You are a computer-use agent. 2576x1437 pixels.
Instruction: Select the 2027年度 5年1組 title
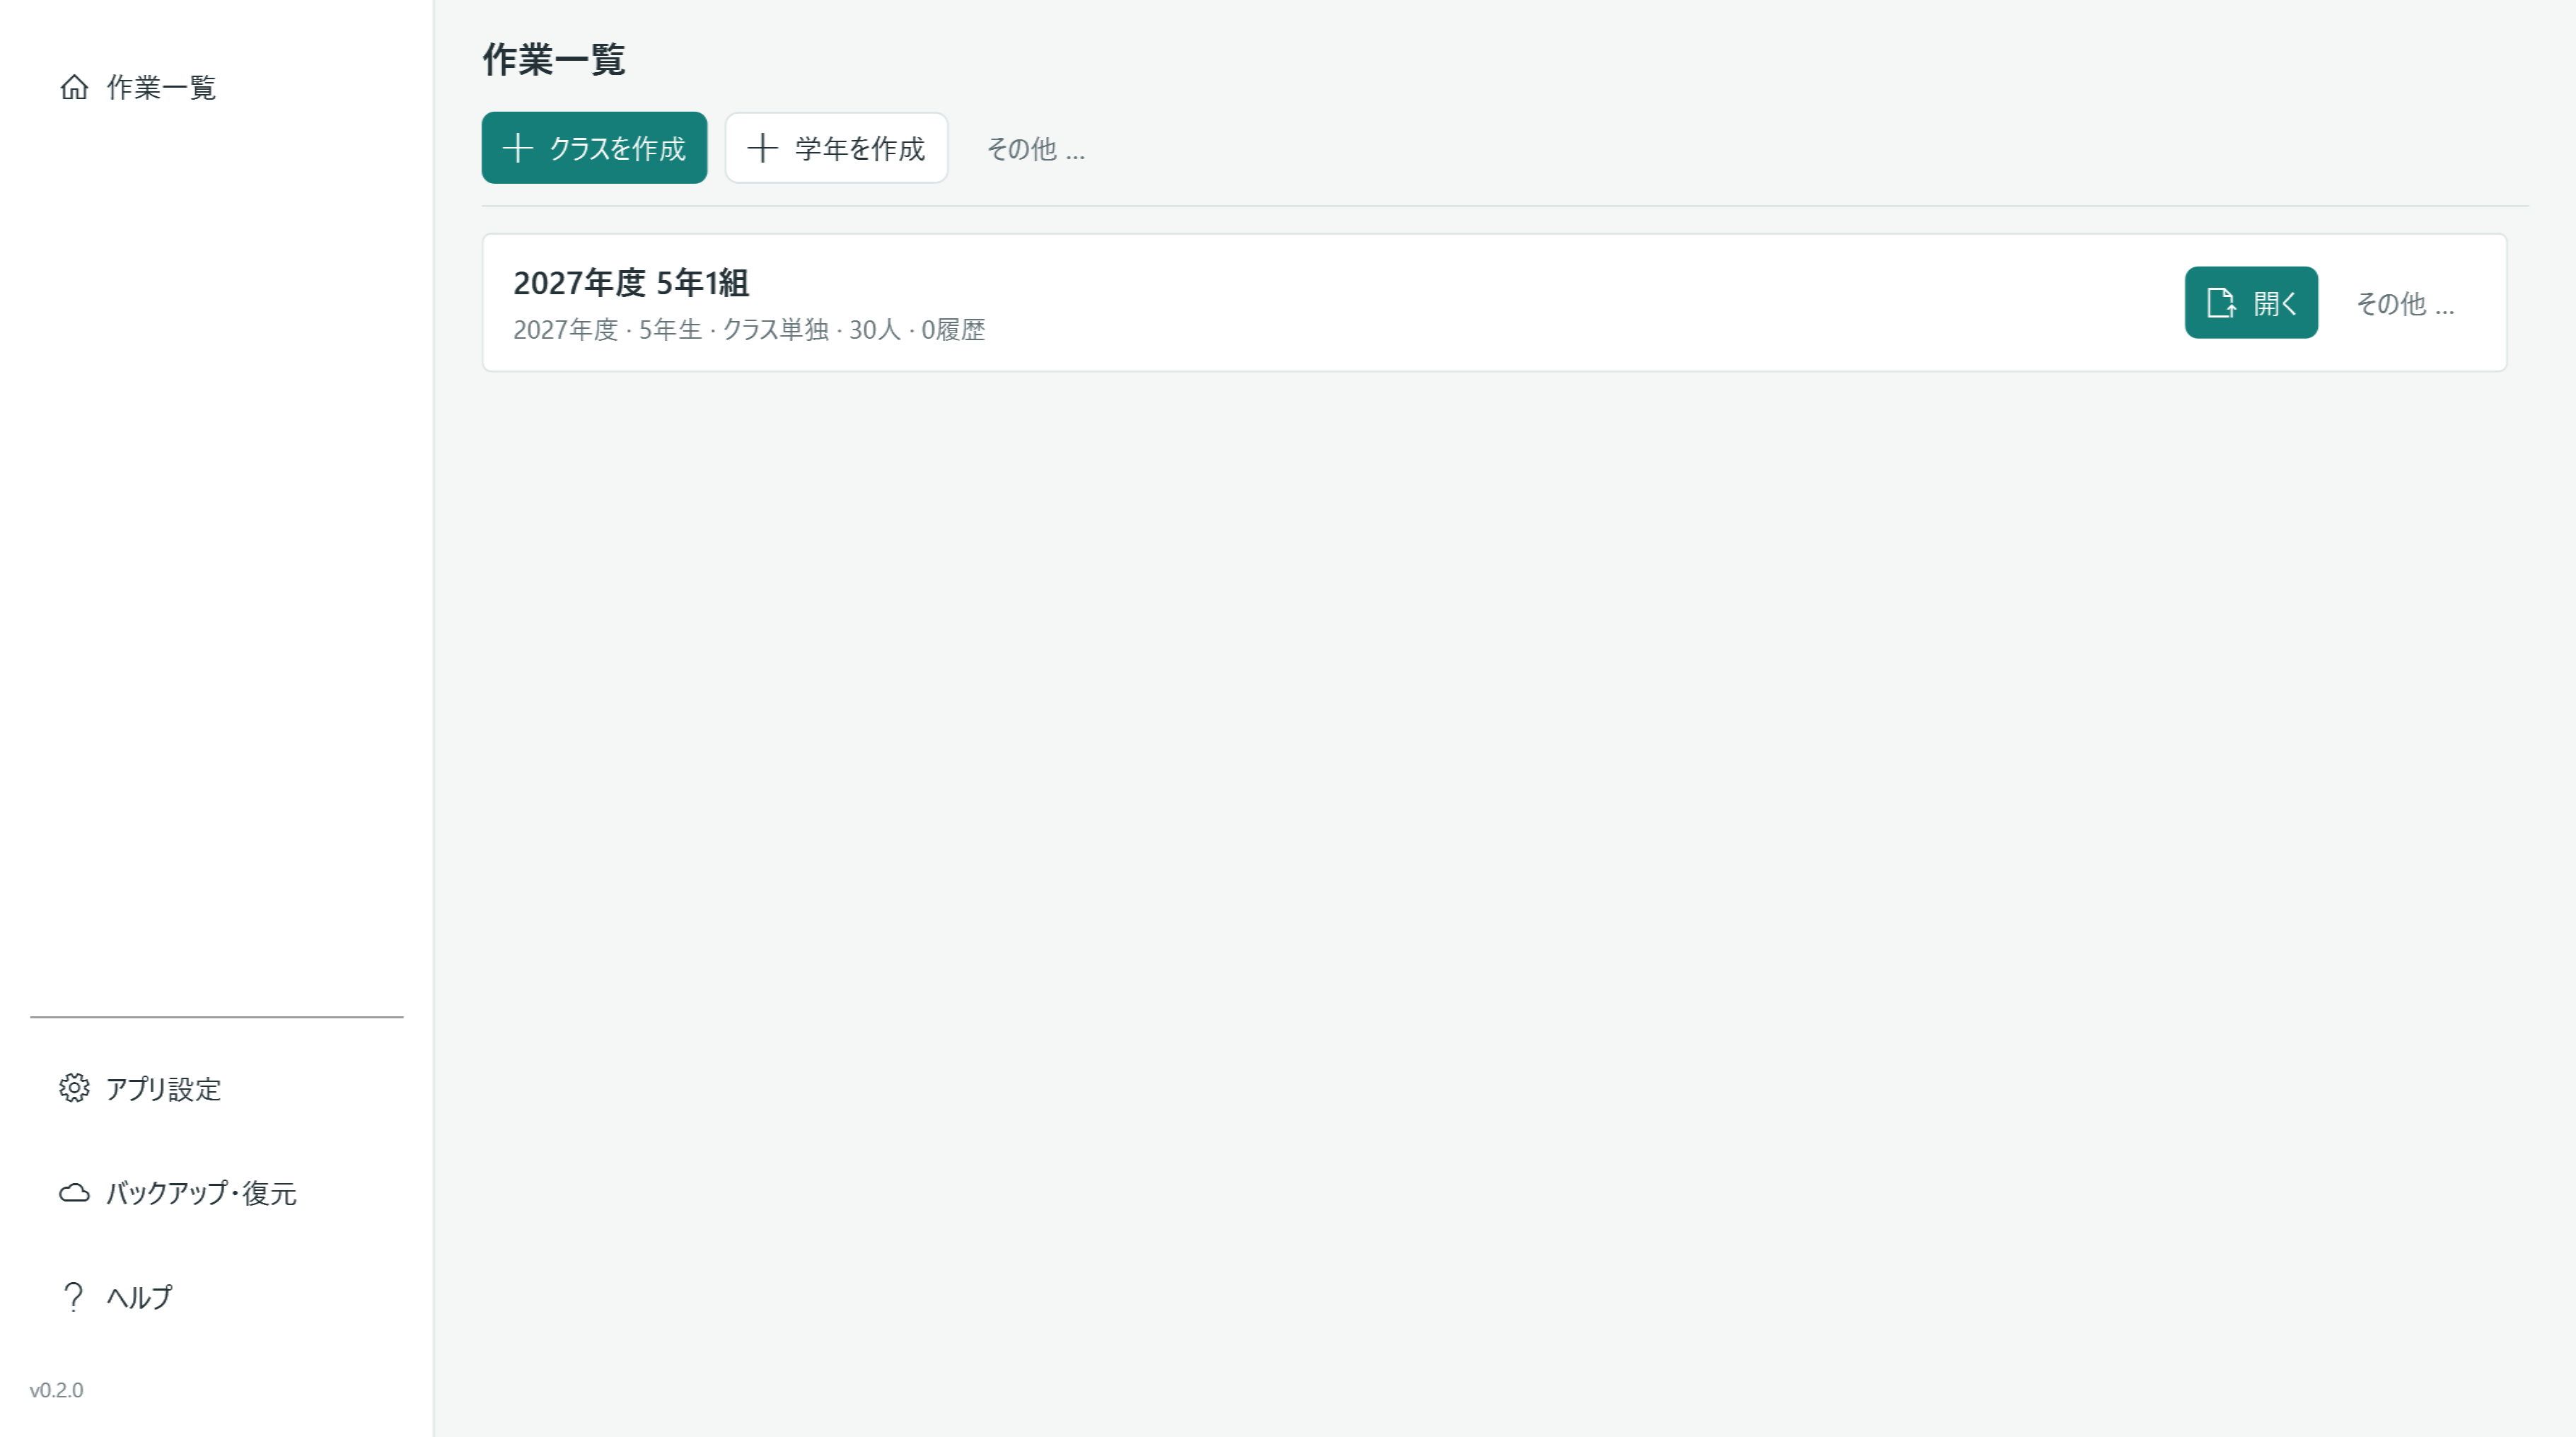[631, 283]
